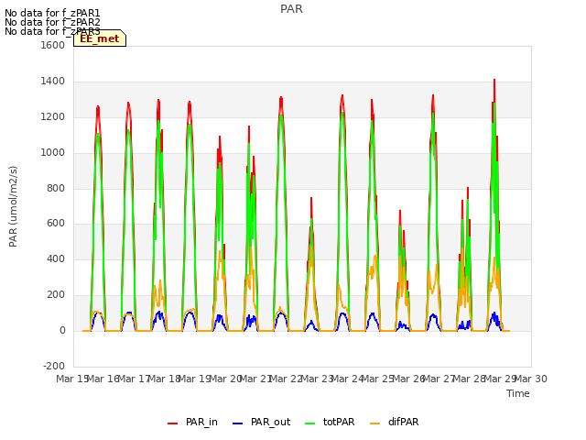Image resolution: width=586 pixels, height=440 pixels.
Task: Click the red PAR_in legend swatch
Action: 173,423
